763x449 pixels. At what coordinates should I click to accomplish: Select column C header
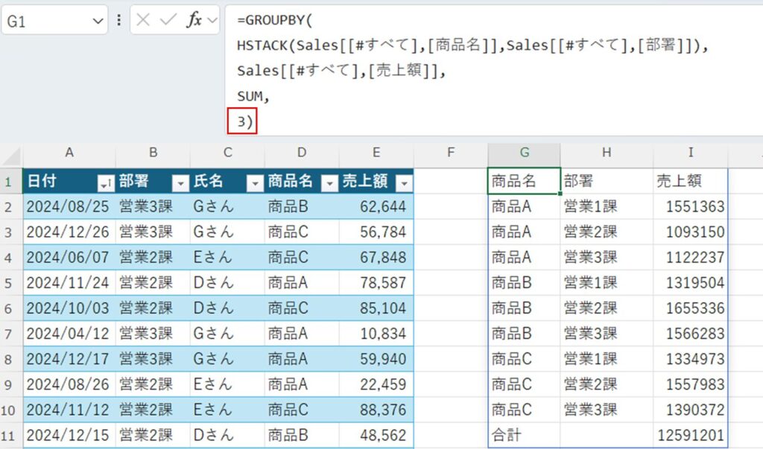pos(227,153)
